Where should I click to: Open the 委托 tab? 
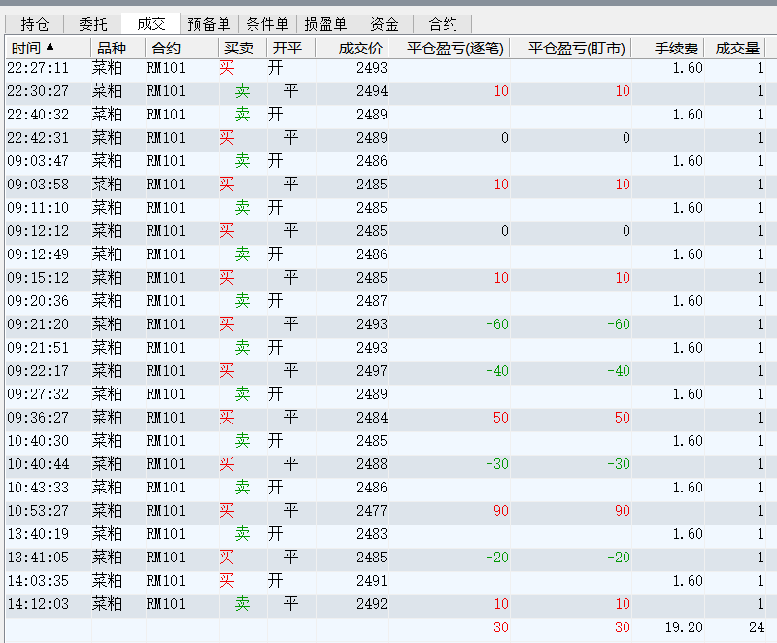(92, 23)
